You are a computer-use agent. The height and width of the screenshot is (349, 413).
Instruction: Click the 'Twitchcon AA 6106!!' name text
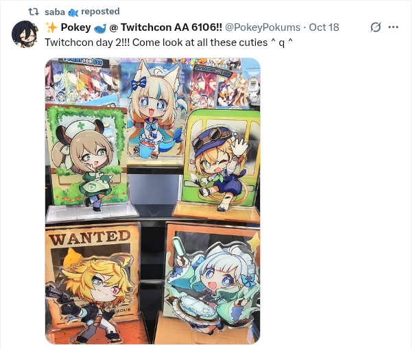172,27
